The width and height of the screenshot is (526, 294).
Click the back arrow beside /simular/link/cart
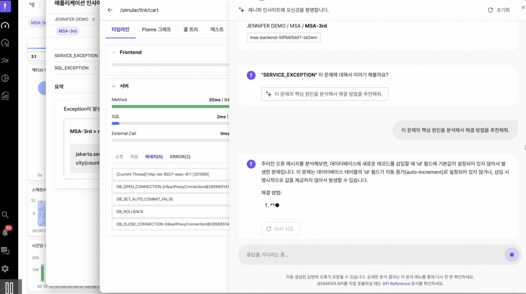coord(110,10)
